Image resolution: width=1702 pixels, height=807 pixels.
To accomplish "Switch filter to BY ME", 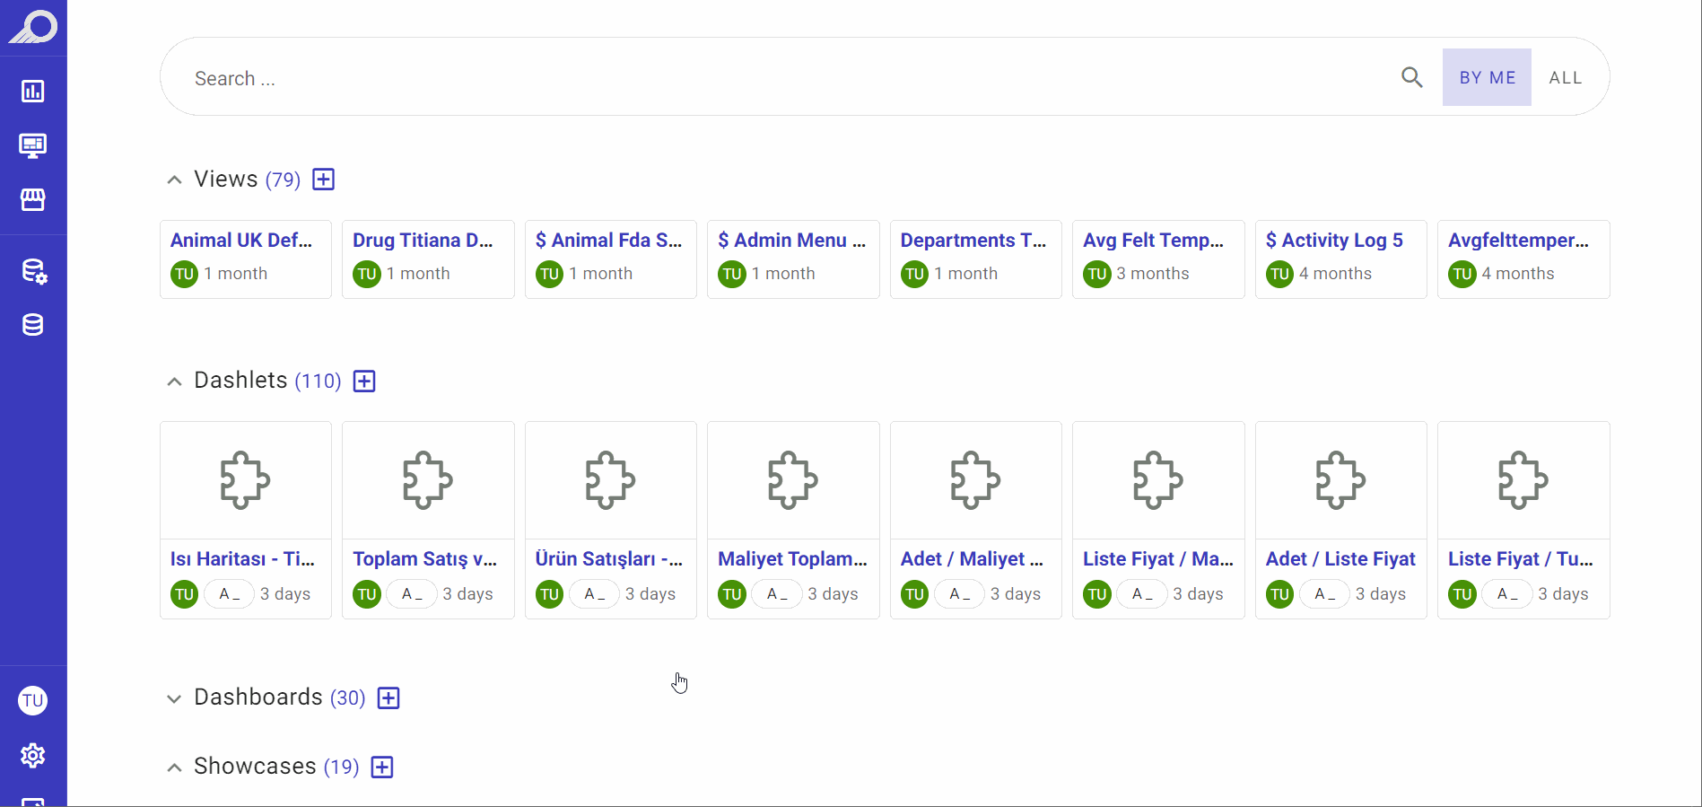I will pos(1487,77).
